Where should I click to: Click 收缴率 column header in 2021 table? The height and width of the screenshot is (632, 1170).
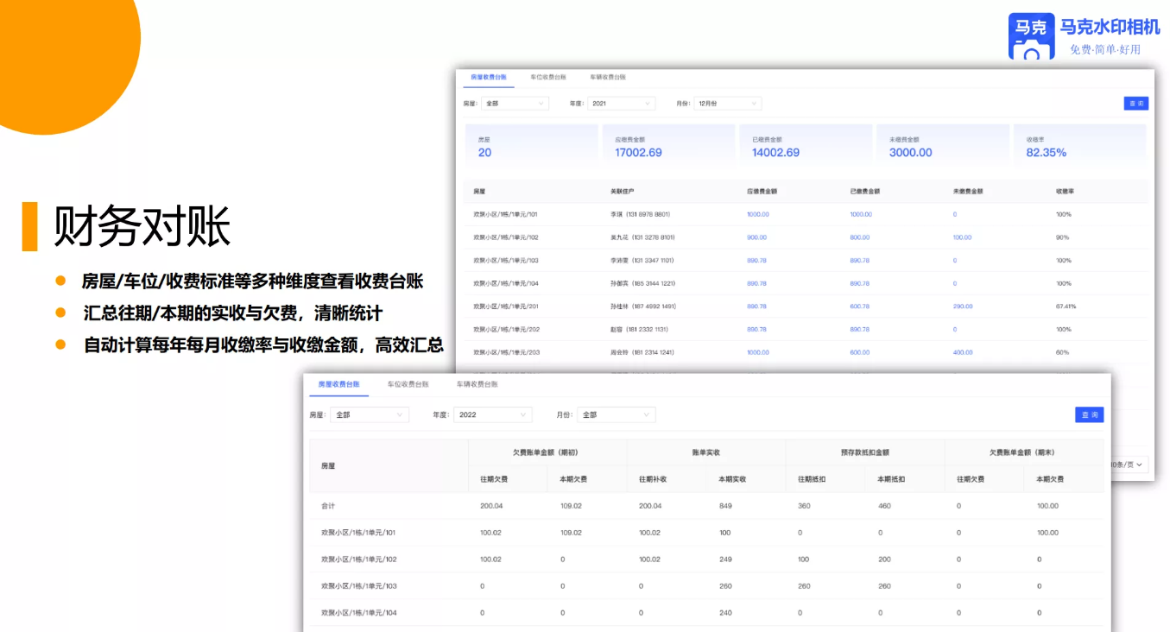pos(1064,191)
